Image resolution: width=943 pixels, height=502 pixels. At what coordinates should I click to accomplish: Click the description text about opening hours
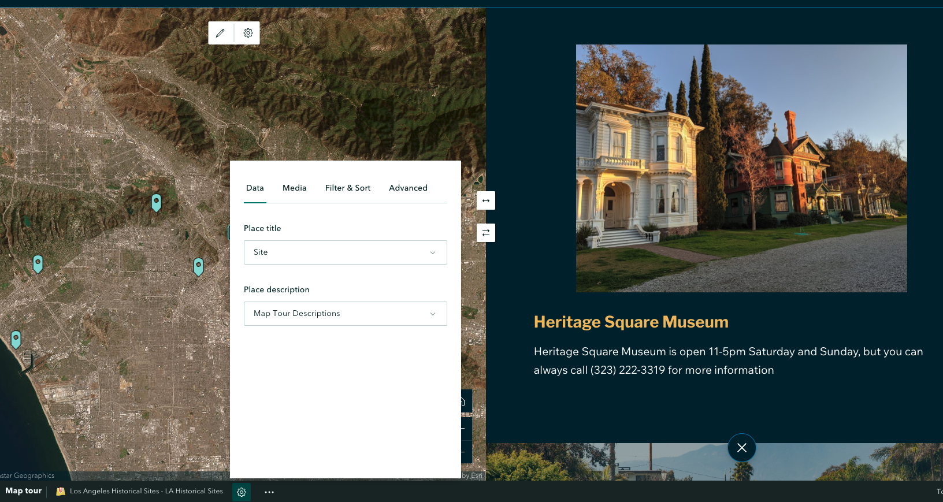tap(729, 361)
